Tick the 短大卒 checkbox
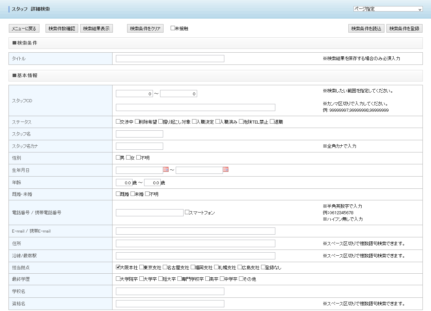 point(160,279)
